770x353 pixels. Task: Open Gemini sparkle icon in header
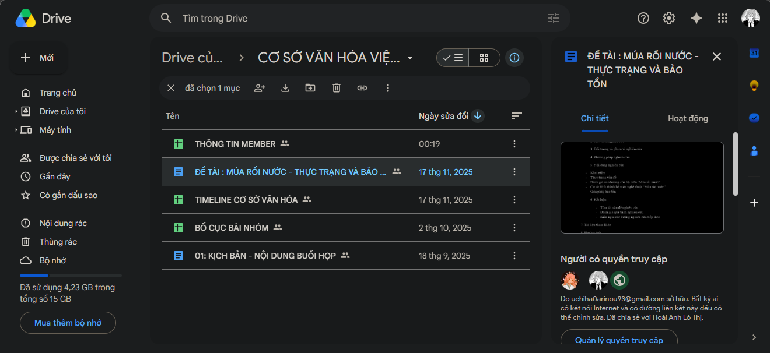click(696, 18)
